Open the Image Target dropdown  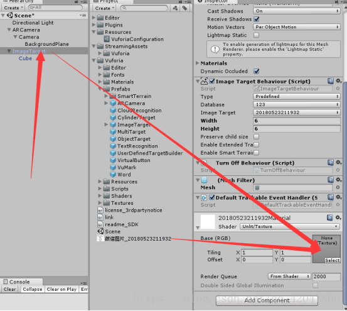click(x=297, y=112)
